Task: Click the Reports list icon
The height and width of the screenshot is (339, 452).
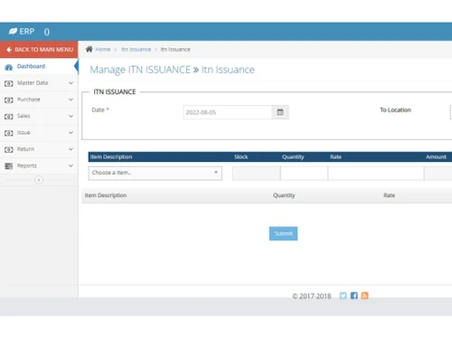Action: pos(9,166)
